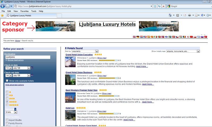Viewport: 212px width, 127px height.
Task: Select the United Kingdom flag language icon
Action: click(134, 37)
